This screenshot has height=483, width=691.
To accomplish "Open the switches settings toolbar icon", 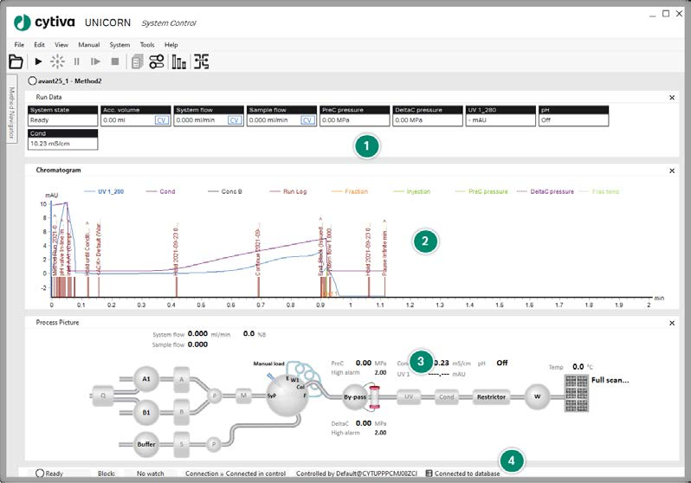I will pyautogui.click(x=157, y=61).
